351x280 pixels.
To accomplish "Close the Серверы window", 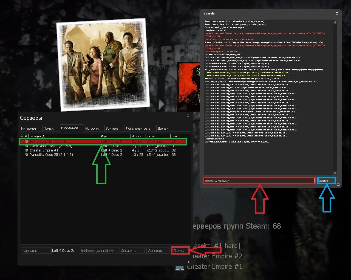I will click(x=188, y=116).
